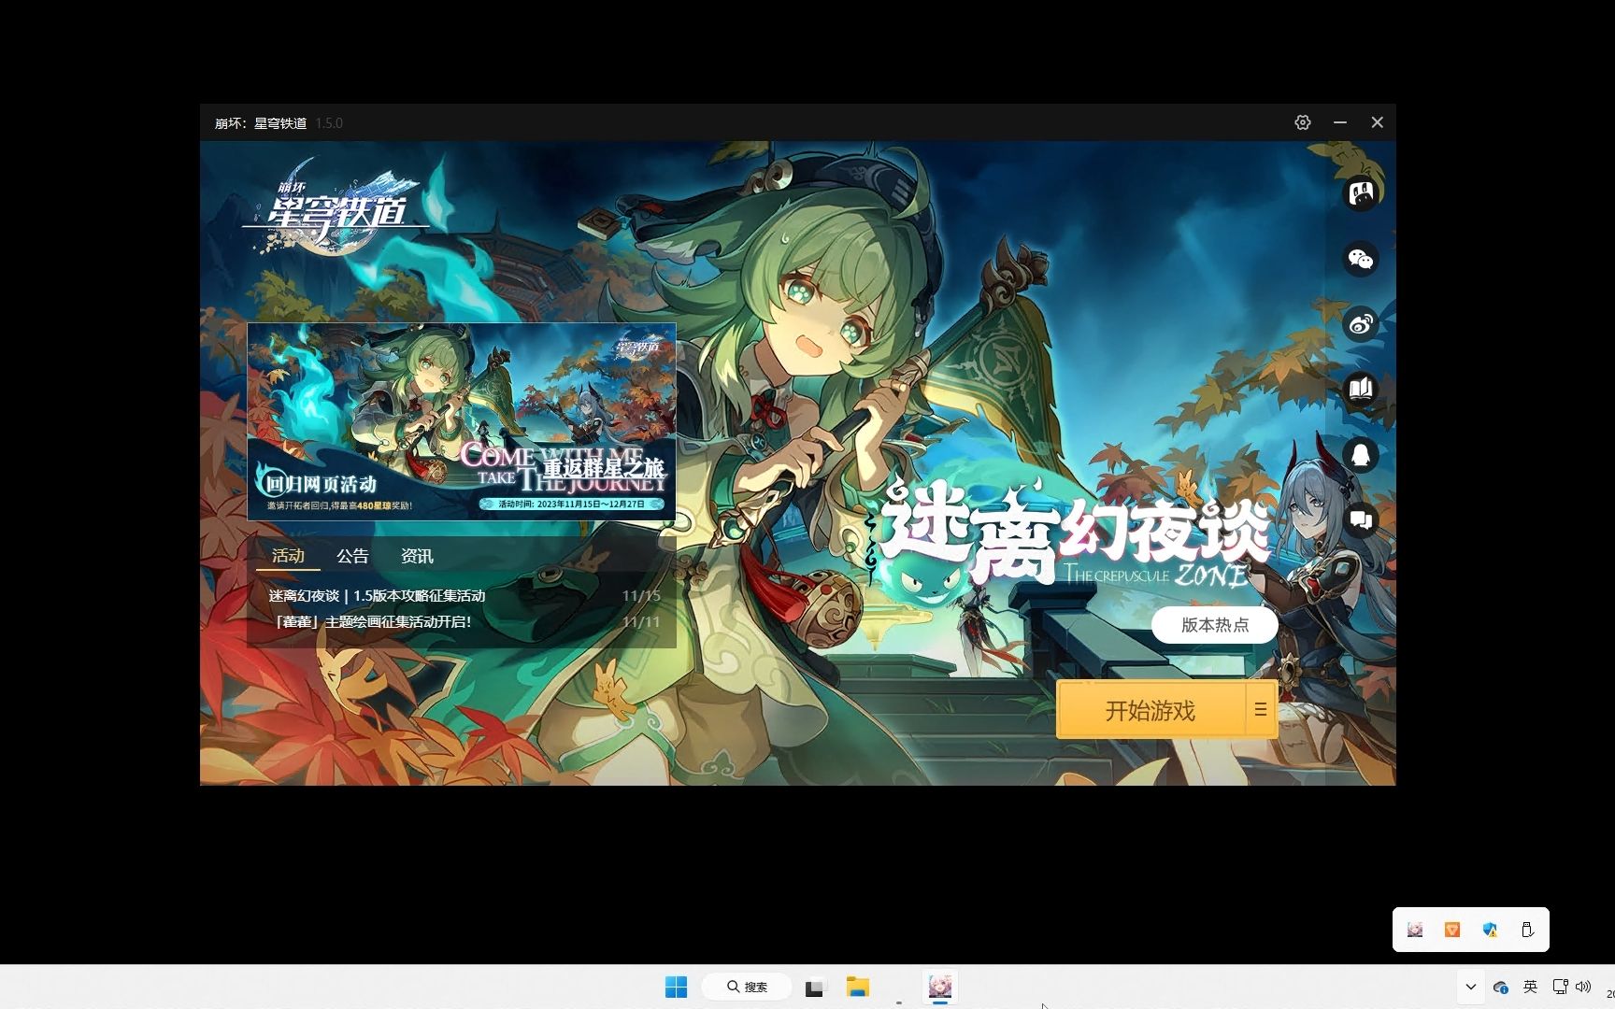Click the game icon in tray overflow

click(1415, 930)
